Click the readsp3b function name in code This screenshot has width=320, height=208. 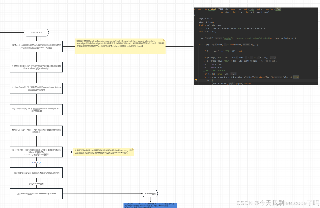213,9
